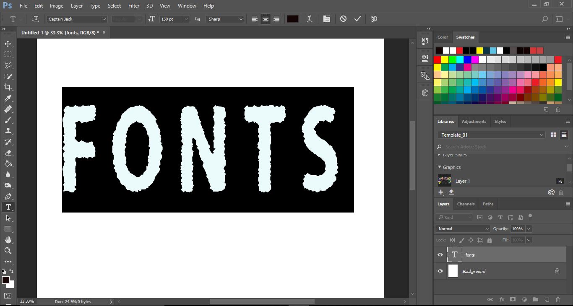Viewport: 573px width, 306px height.
Task: Click the zoom percentage field in status bar
Action: coord(26,301)
